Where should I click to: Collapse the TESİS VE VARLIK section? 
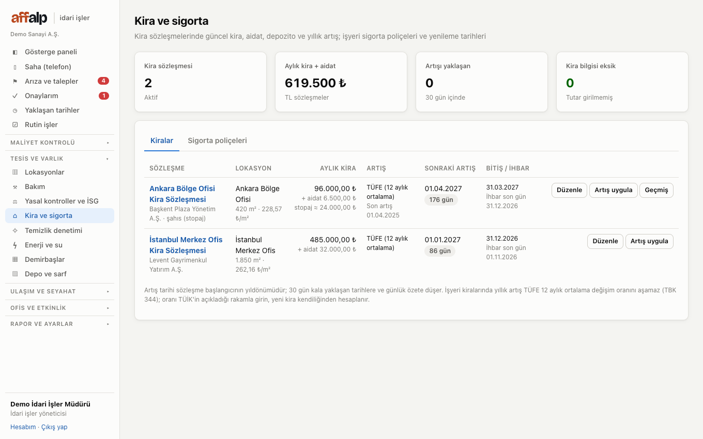pos(59,159)
